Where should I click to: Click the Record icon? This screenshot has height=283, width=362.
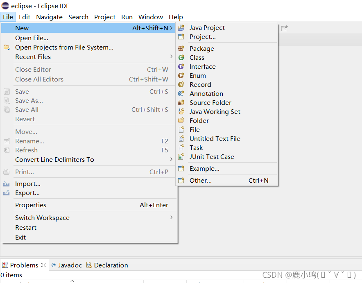(181, 84)
